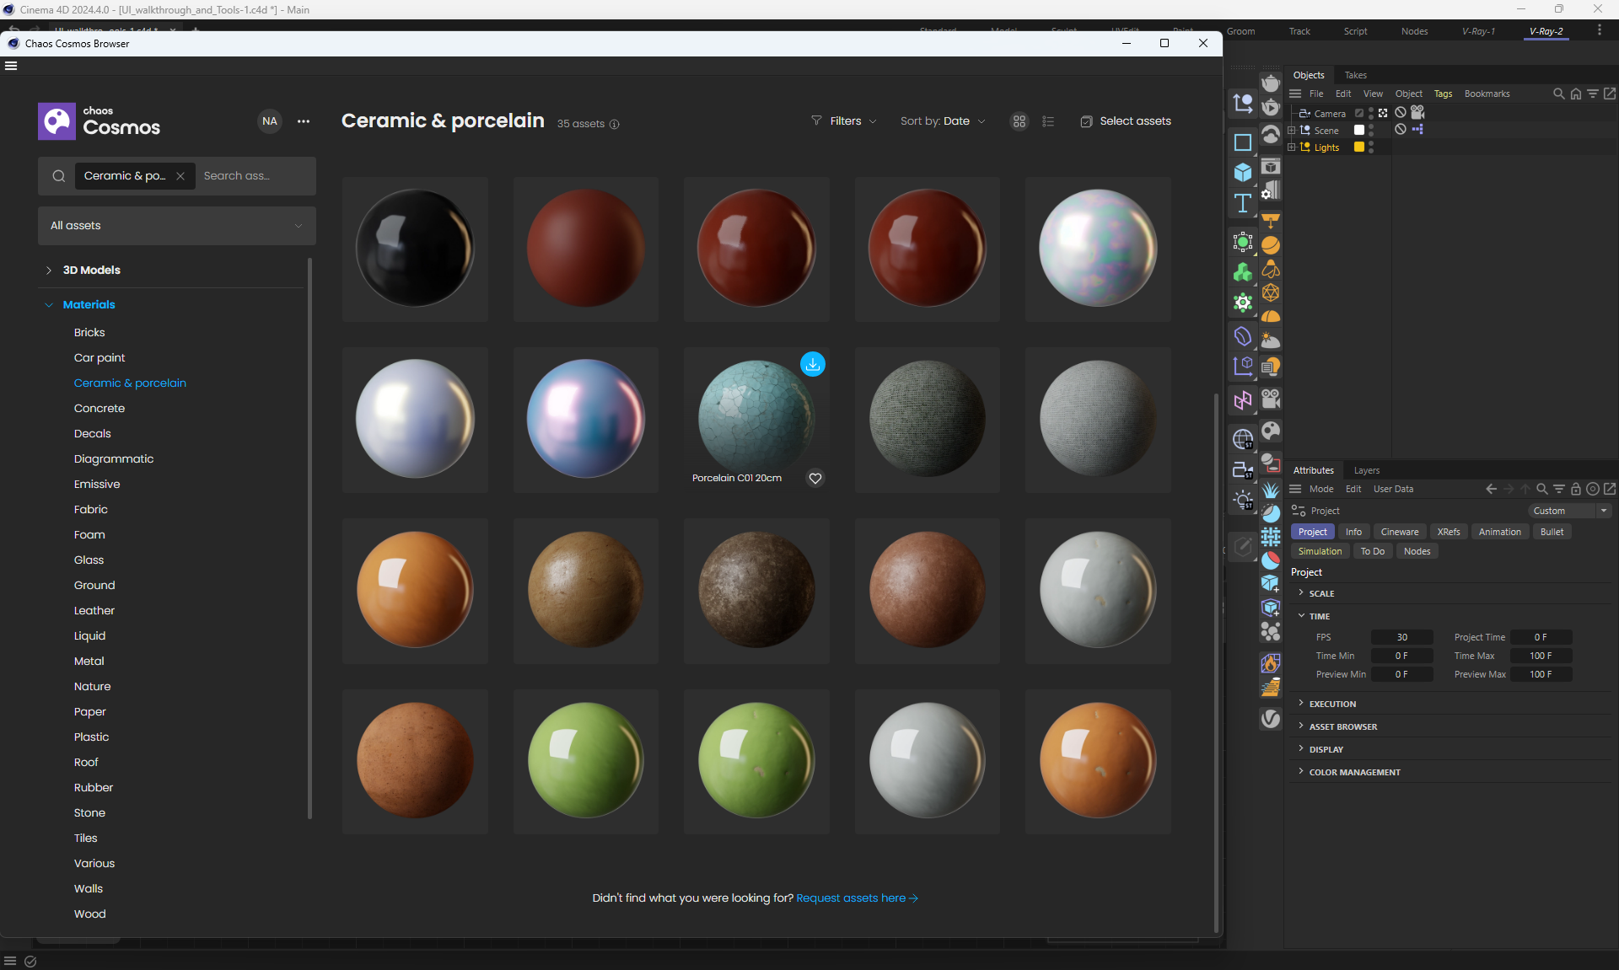Switch to grid view in Cosmos browser

(x=1019, y=121)
